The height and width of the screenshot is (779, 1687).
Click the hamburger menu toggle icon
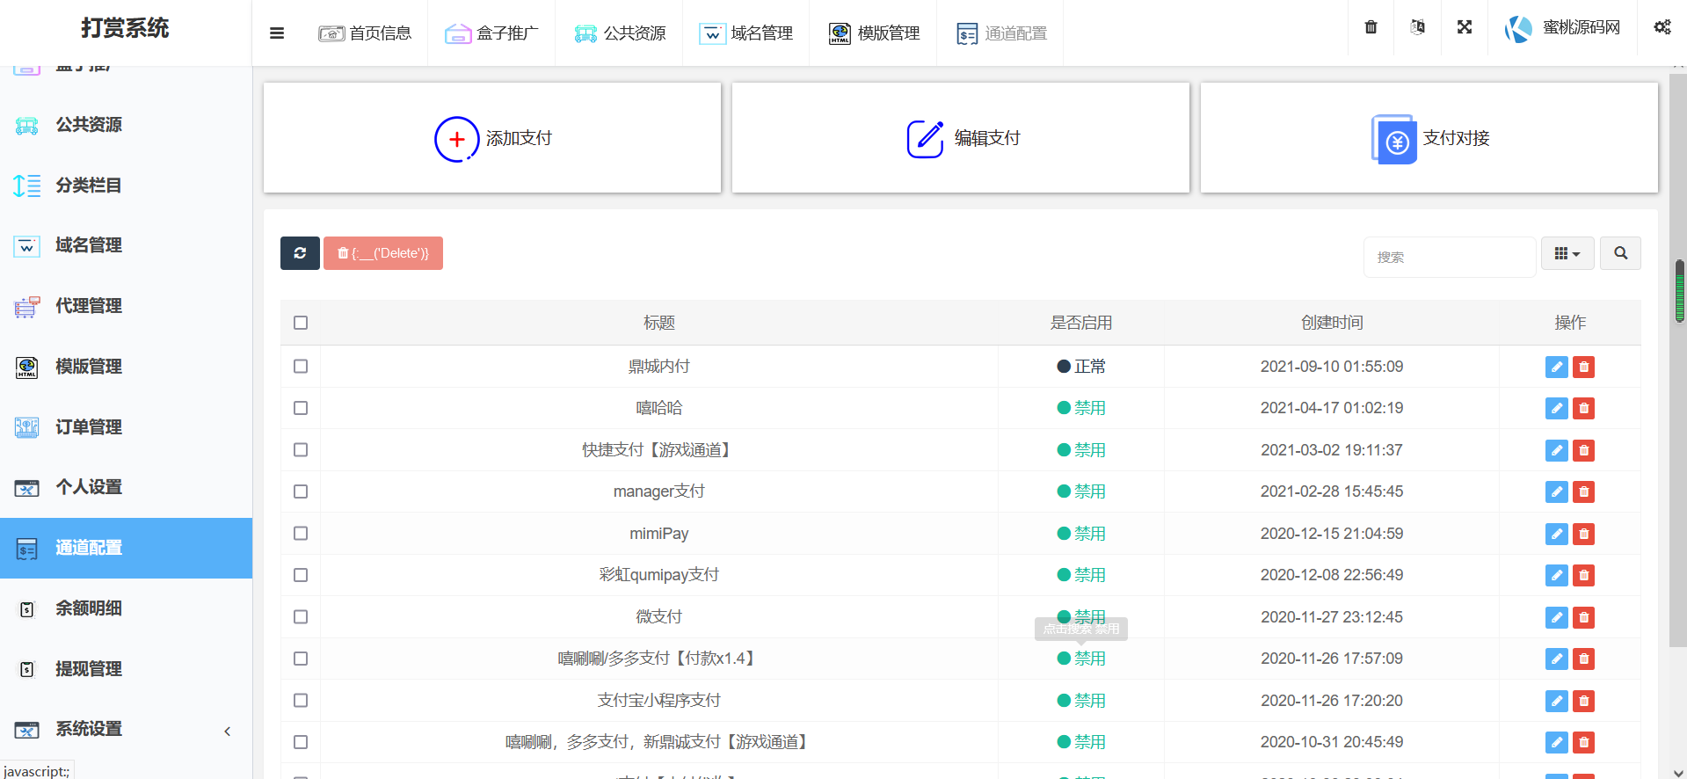(x=277, y=33)
